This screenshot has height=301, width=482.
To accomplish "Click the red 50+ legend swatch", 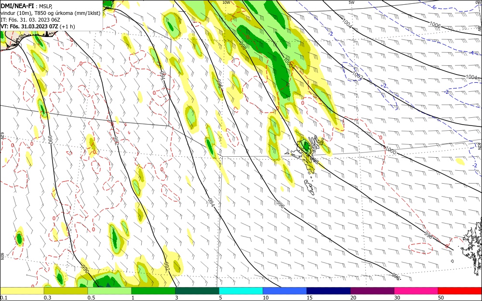I will 460,291.
